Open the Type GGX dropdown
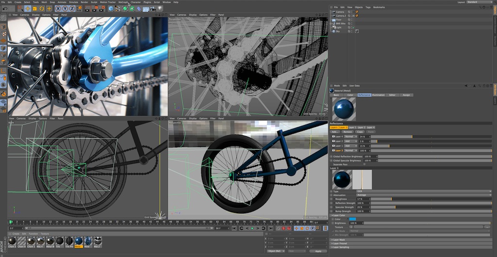The image size is (497, 257). coord(424,192)
